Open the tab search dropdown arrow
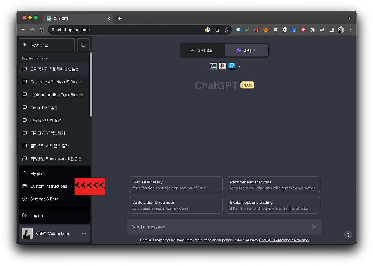The height and width of the screenshot is (266, 373). tap(350, 19)
